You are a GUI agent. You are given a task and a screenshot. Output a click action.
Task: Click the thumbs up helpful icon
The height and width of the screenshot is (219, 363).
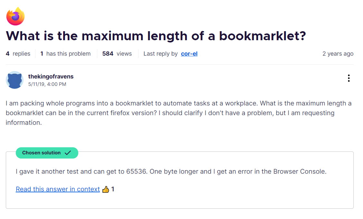point(106,189)
